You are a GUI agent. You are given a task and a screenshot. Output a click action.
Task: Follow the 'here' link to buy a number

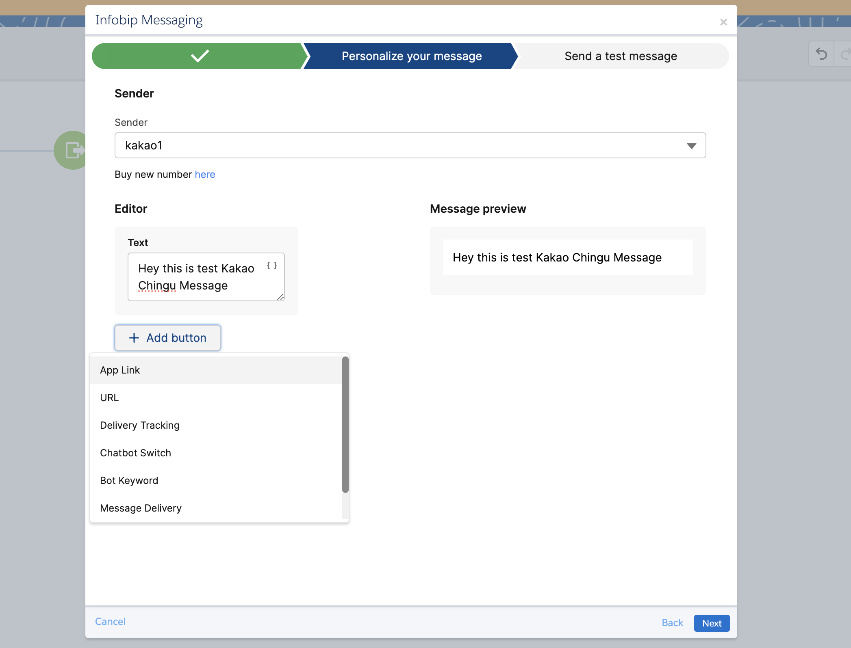(x=205, y=175)
